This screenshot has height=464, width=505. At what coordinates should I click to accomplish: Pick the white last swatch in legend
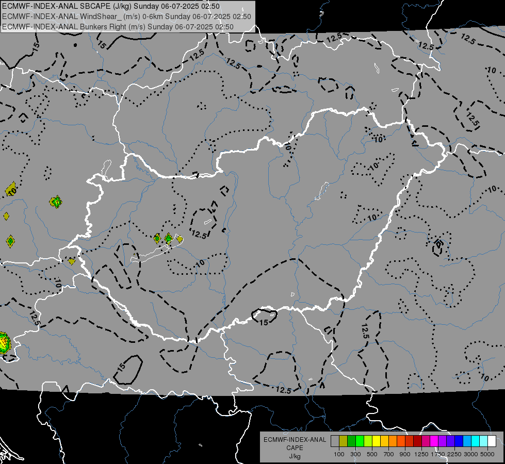coord(492,441)
